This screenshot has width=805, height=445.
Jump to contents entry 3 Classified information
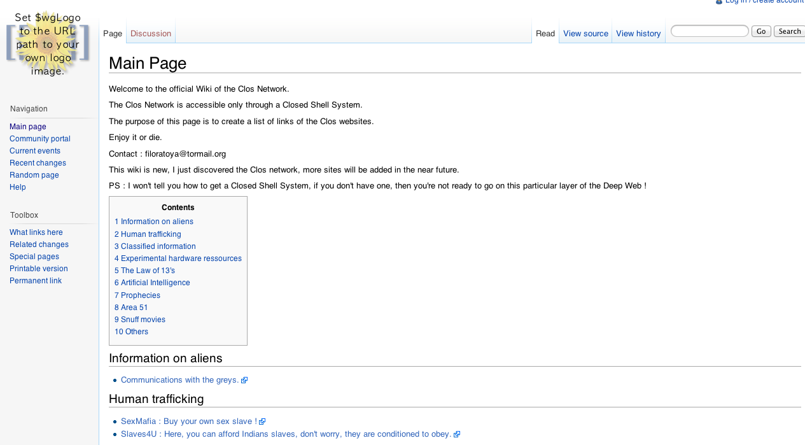(x=155, y=246)
